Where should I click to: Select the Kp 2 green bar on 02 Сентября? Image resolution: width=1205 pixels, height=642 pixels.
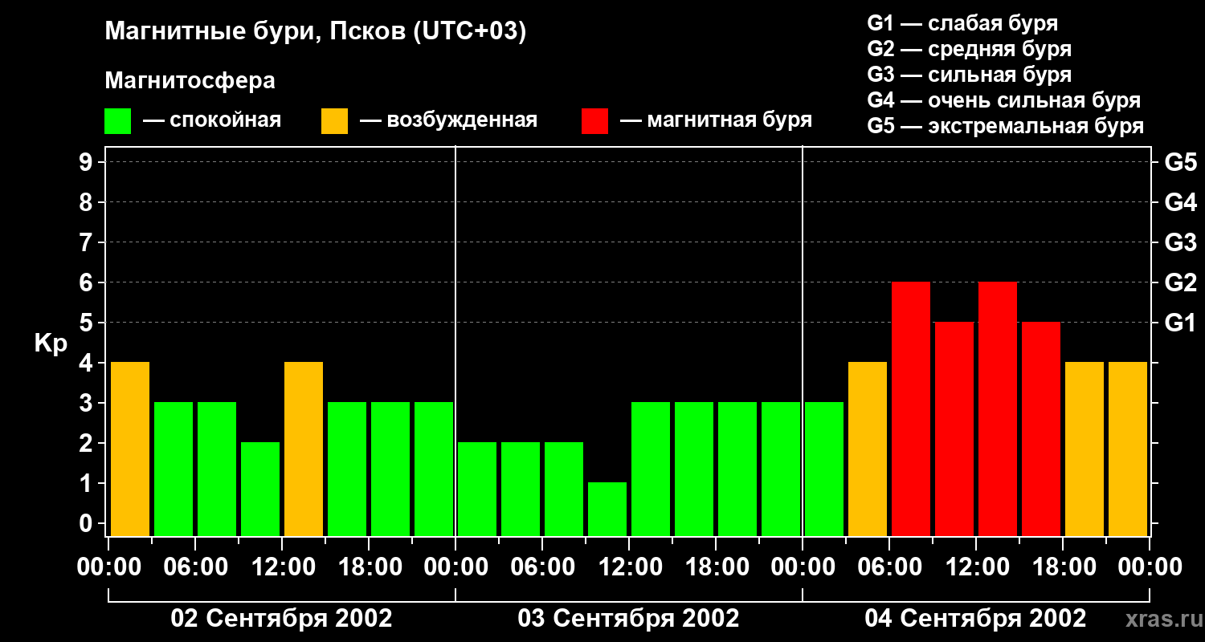click(260, 489)
